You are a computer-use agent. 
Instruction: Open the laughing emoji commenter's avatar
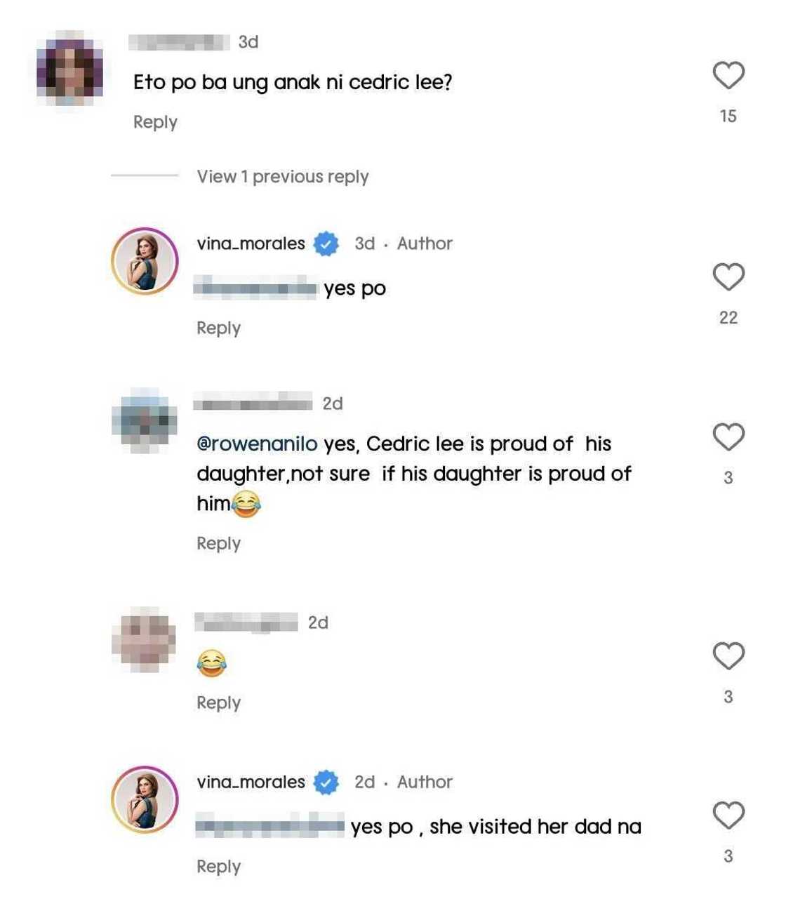[145, 640]
